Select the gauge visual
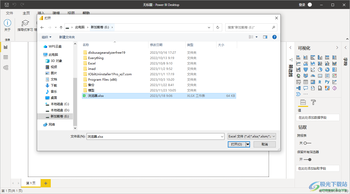This screenshot has width=350, height=194. pyautogui.click(x=313, y=76)
